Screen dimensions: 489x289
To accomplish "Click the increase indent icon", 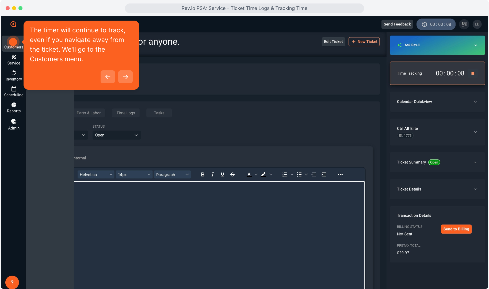I will click(324, 174).
